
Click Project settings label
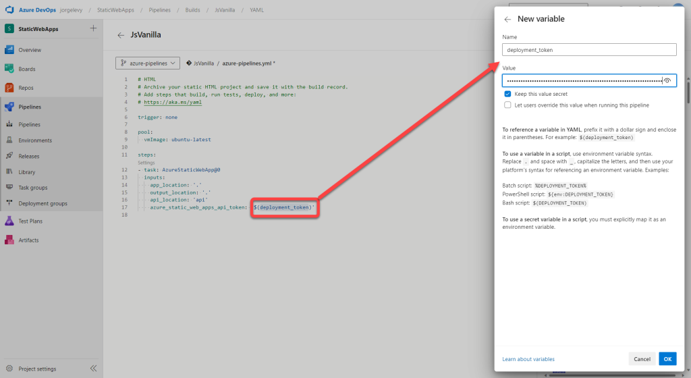[38, 369]
